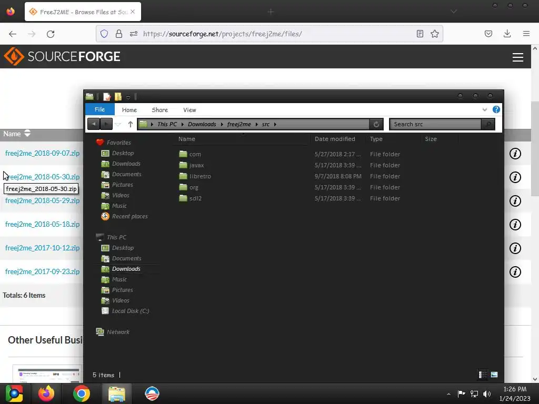
Task: Show info for freej2me_2018-09-07.zip
Action: tap(515, 154)
